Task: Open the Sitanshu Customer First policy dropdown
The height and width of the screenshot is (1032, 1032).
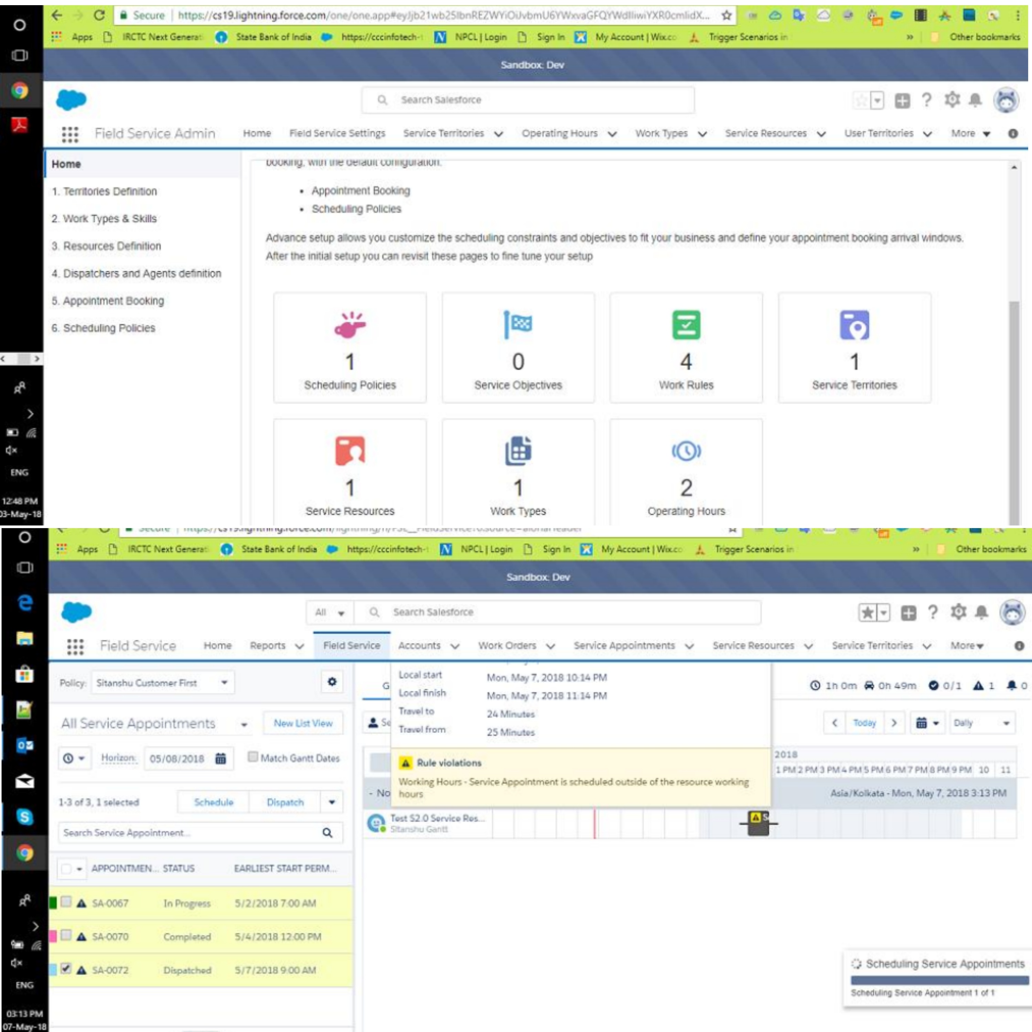Action: (x=224, y=682)
